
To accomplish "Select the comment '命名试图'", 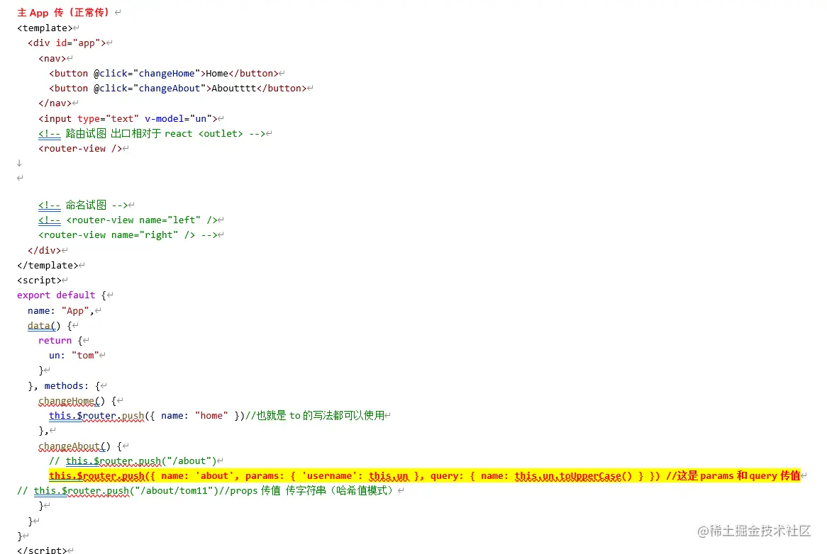I will pos(83,205).
